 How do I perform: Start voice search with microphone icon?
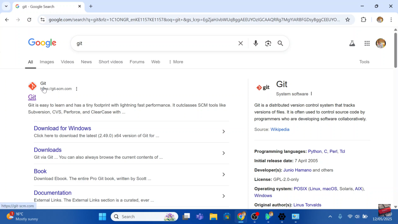point(256,44)
